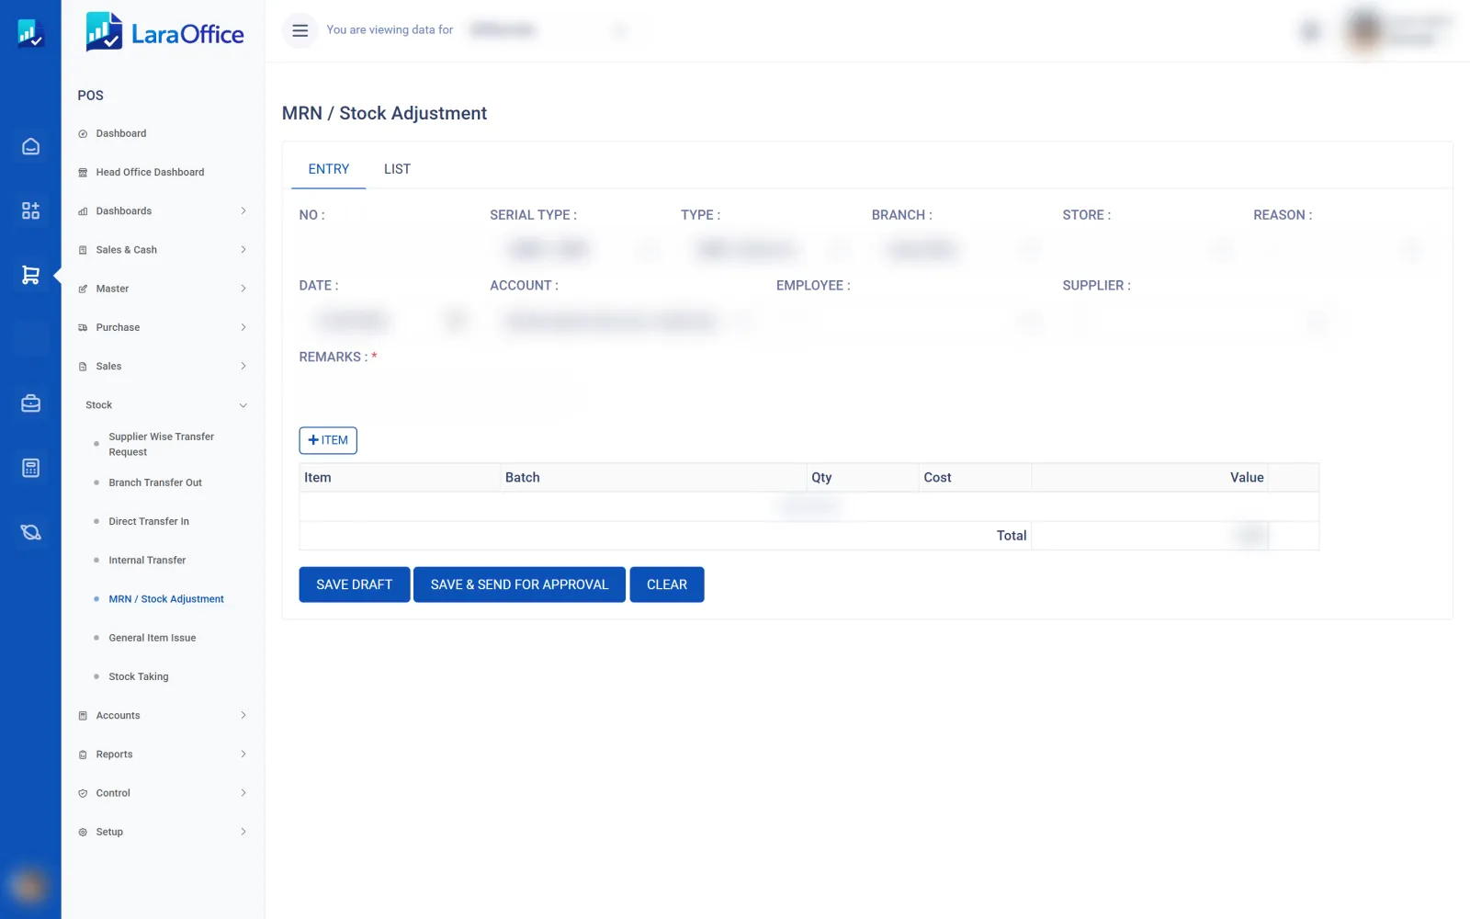This screenshot has width=1470, height=919.
Task: Expand the Setup menu chevron
Action: pyautogui.click(x=243, y=832)
